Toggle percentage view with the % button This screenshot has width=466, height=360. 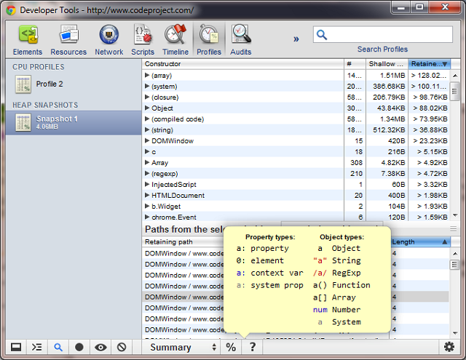pyautogui.click(x=231, y=347)
